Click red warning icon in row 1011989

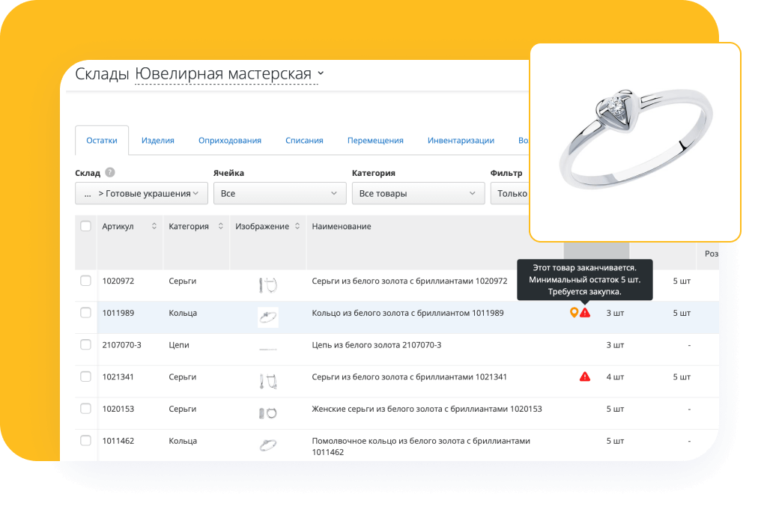coord(585,313)
